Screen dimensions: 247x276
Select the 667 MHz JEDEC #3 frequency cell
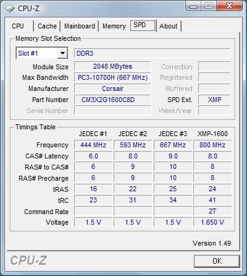click(x=173, y=145)
